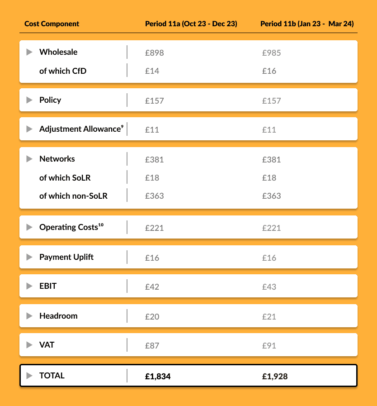Expand the Adjustment Allowance disclosure arrow
This screenshot has height=406, width=377.
[x=29, y=129]
